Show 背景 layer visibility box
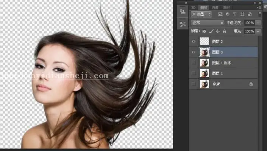Image resolution: width=267 pixels, height=151 pixels. point(194,84)
